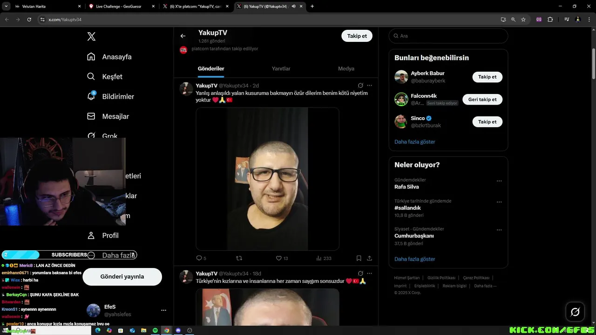
Task: Follow back Falconn4k with Geri takip et
Action: (x=482, y=99)
